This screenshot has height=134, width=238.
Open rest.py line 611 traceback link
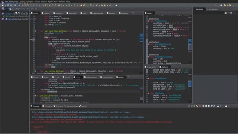pyautogui.click(x=81, y=112)
